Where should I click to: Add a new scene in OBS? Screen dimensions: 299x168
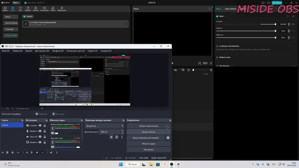[x=3, y=153]
